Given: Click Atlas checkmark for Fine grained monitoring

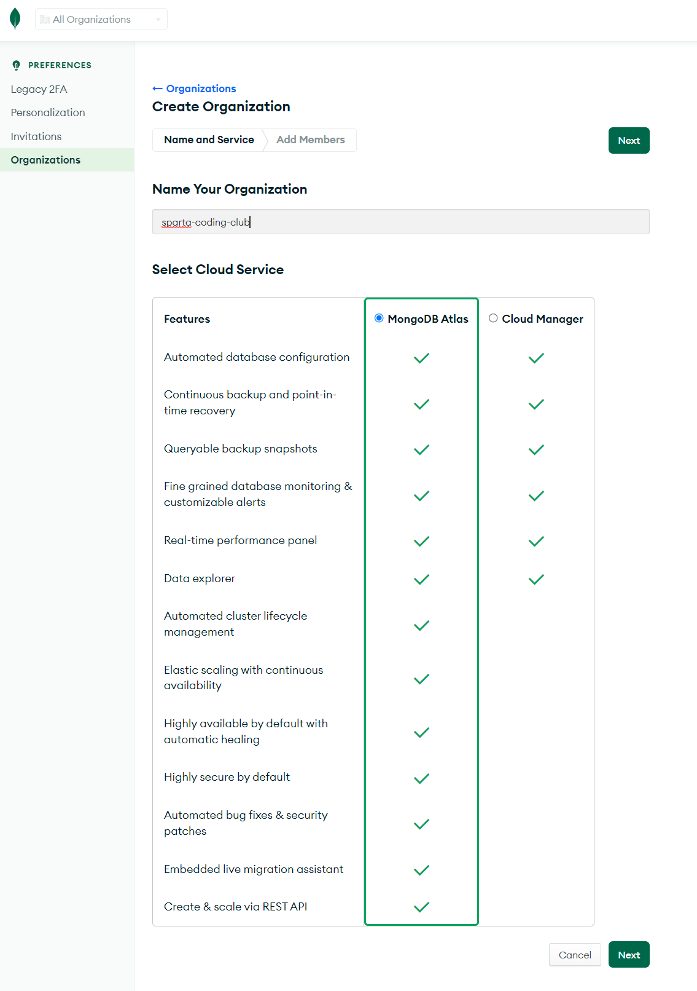Looking at the screenshot, I should pyautogui.click(x=421, y=495).
